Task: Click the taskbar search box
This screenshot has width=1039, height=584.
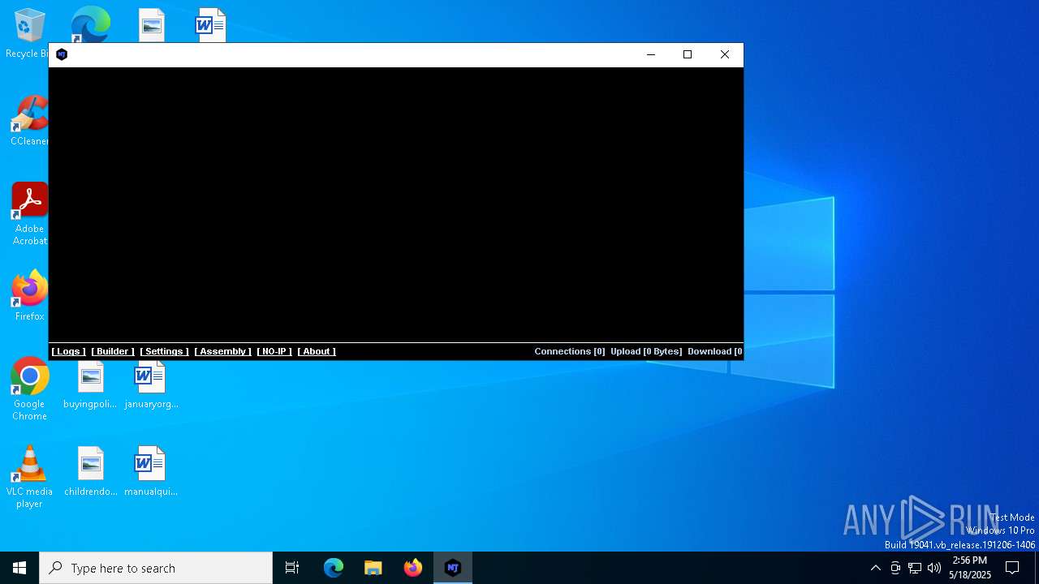Action: point(156,568)
